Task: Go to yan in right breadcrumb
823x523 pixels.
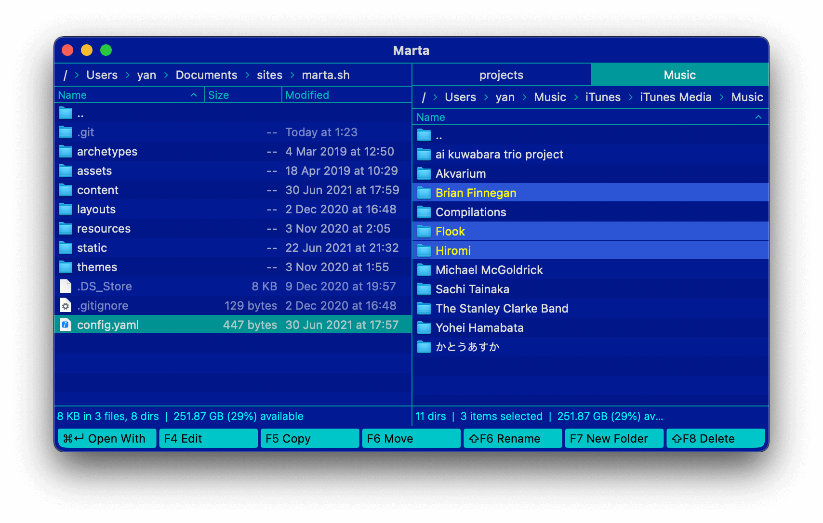Action: click(505, 97)
